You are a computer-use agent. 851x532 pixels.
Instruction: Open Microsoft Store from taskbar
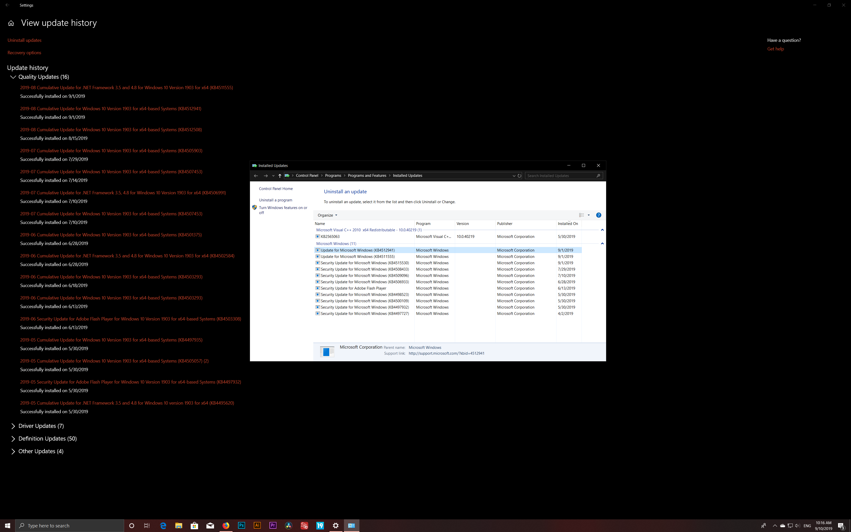(x=195, y=526)
